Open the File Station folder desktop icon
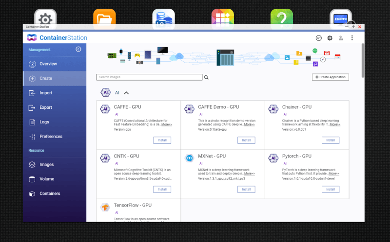Image resolution: width=390 pixels, height=242 pixels. coord(104,19)
